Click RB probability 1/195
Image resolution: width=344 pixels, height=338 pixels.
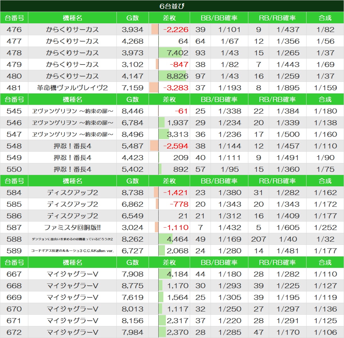(288, 297)
